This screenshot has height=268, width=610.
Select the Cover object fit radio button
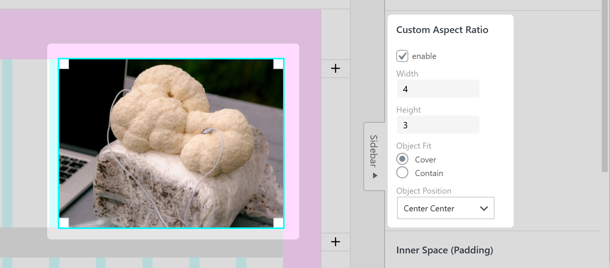(x=402, y=159)
